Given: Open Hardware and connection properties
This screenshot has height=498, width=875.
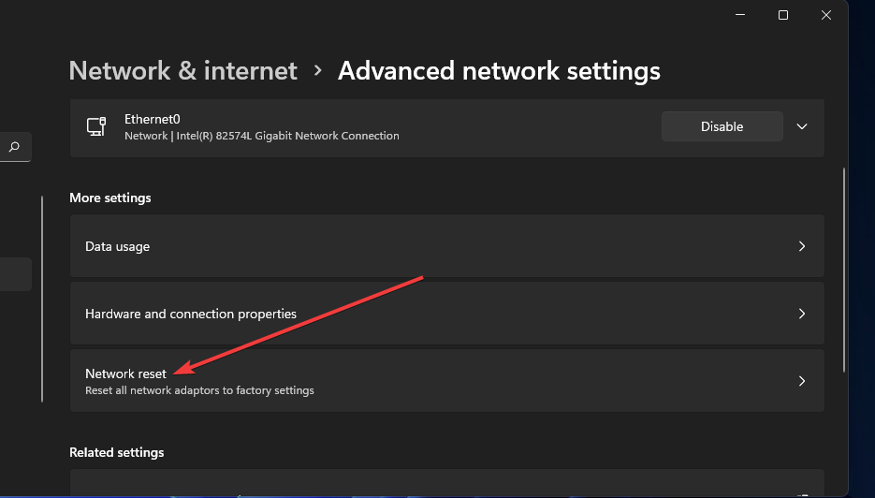Looking at the screenshot, I should click(191, 315).
